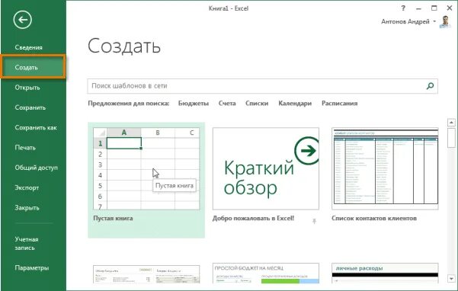Open Учетная запись page
458x291 pixels.
coord(27,243)
